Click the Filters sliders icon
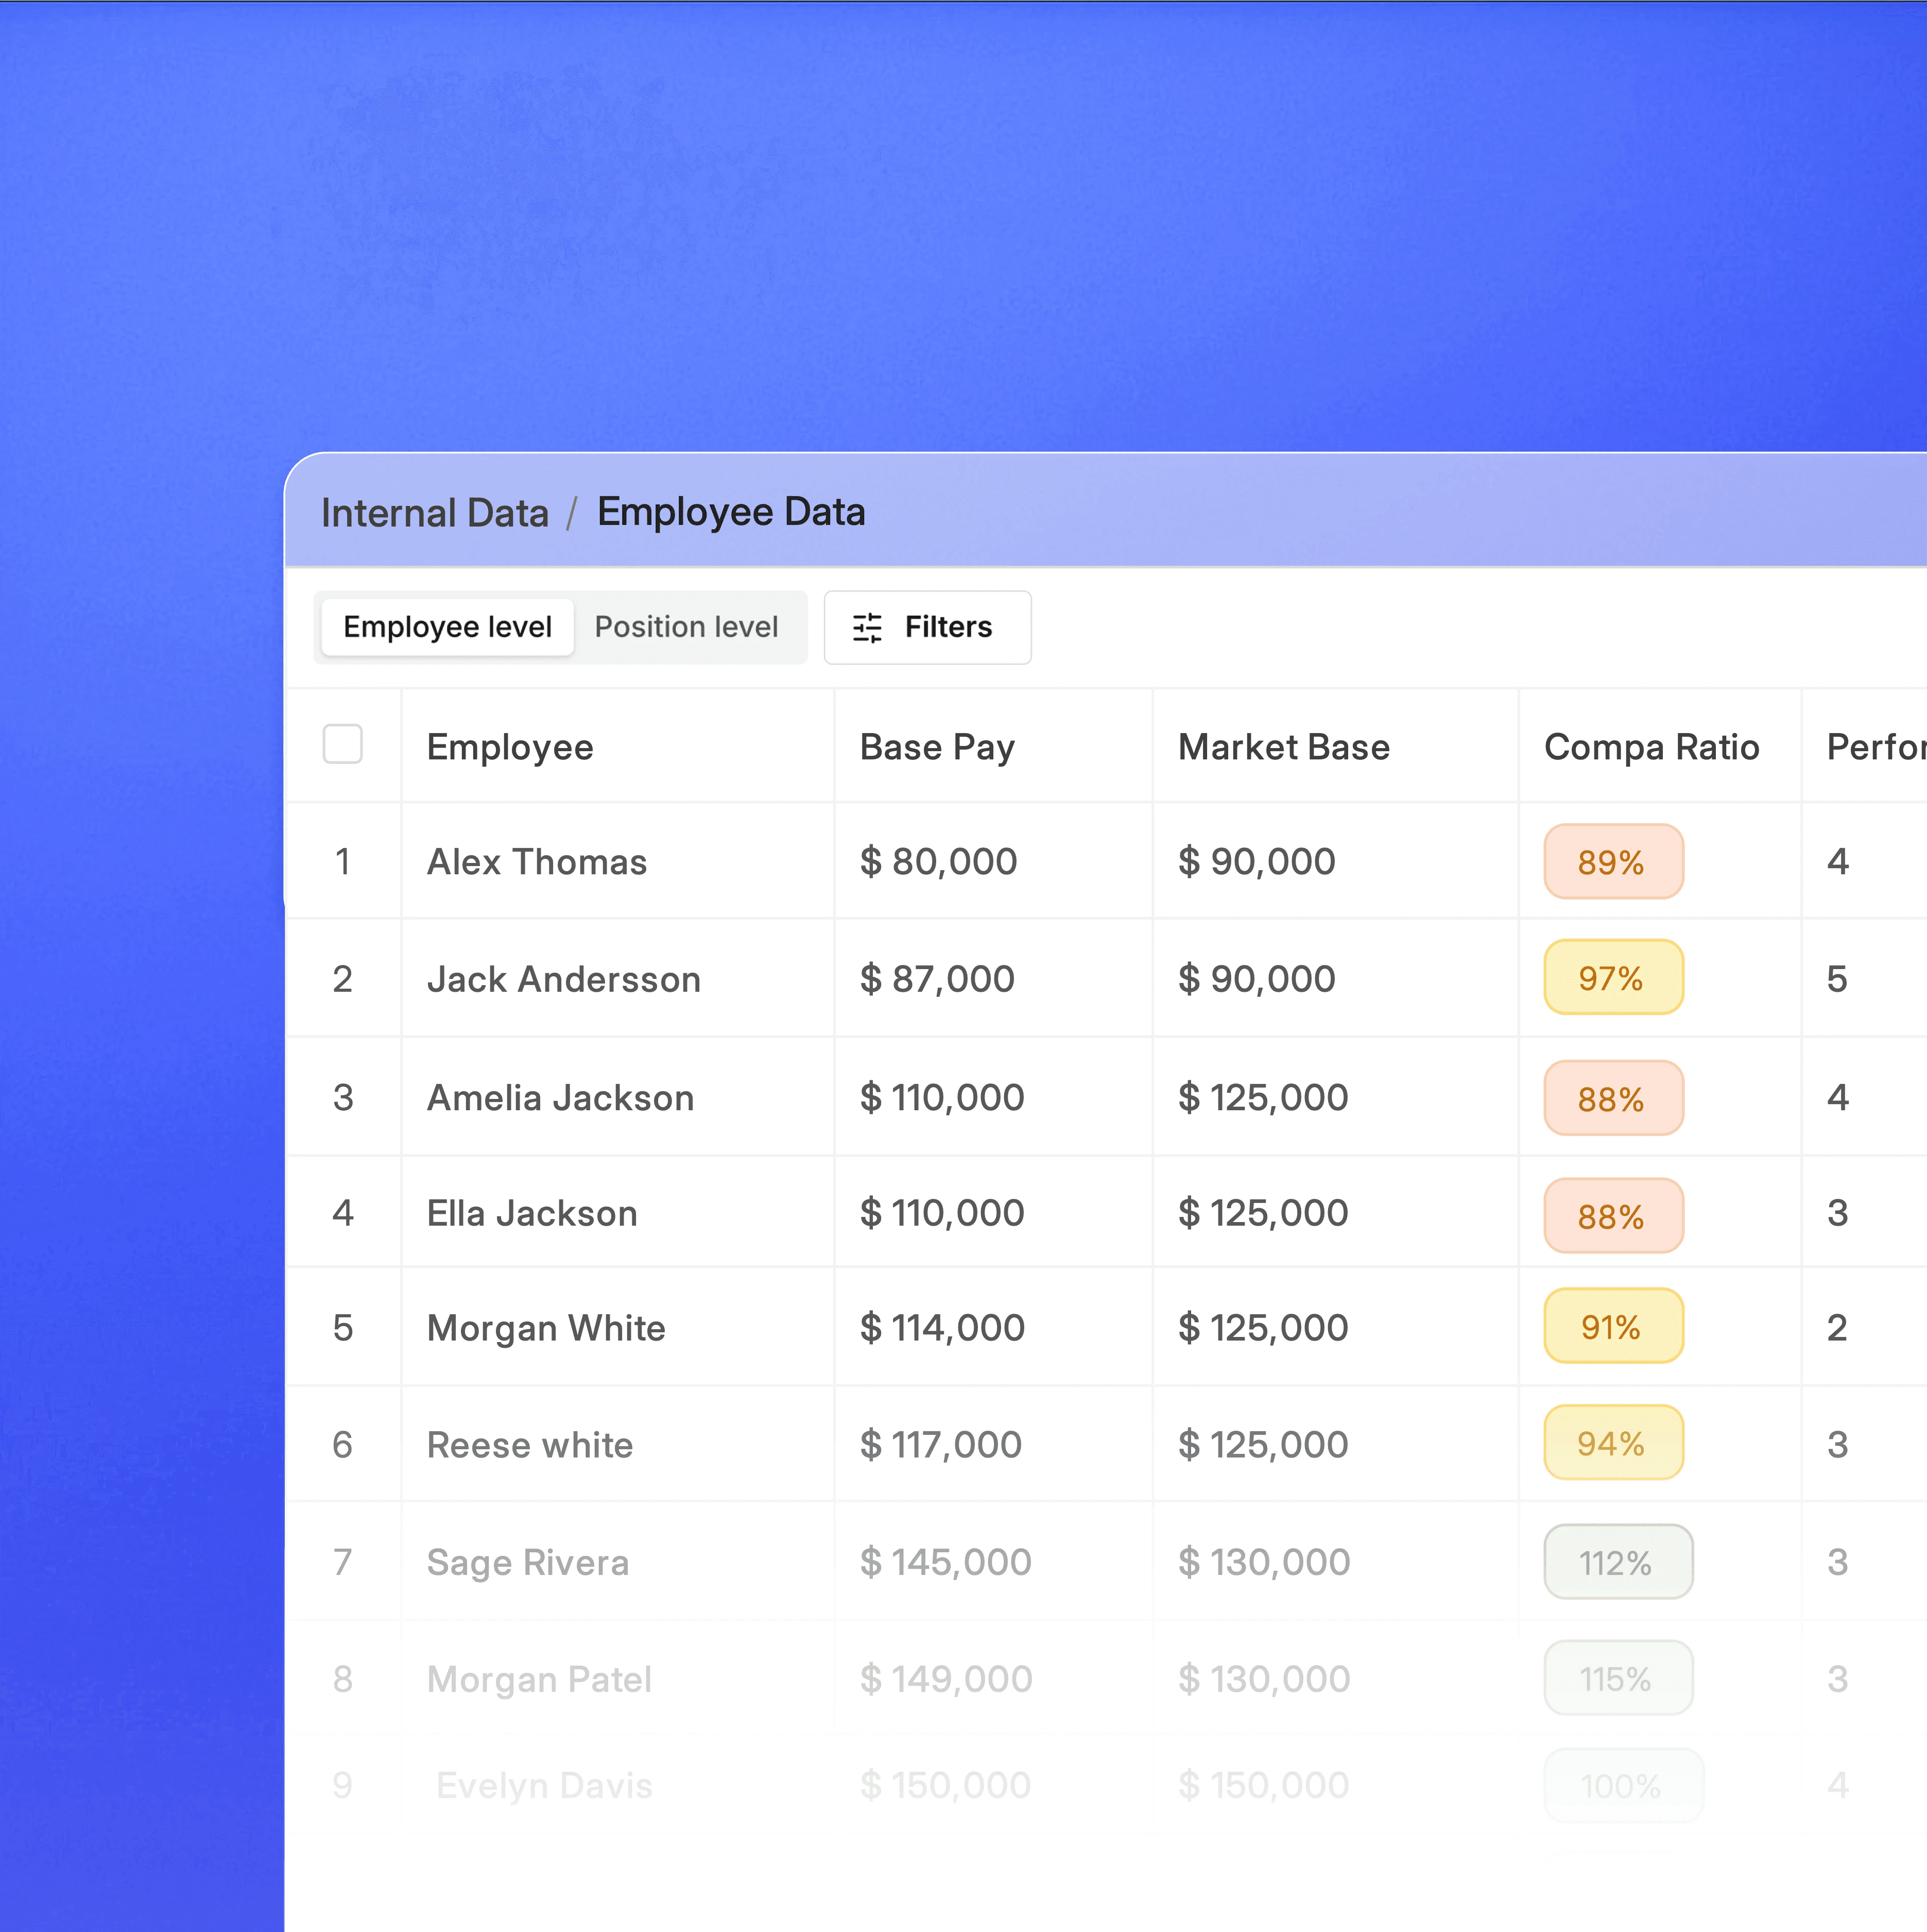Image resolution: width=1927 pixels, height=1932 pixels. point(867,628)
